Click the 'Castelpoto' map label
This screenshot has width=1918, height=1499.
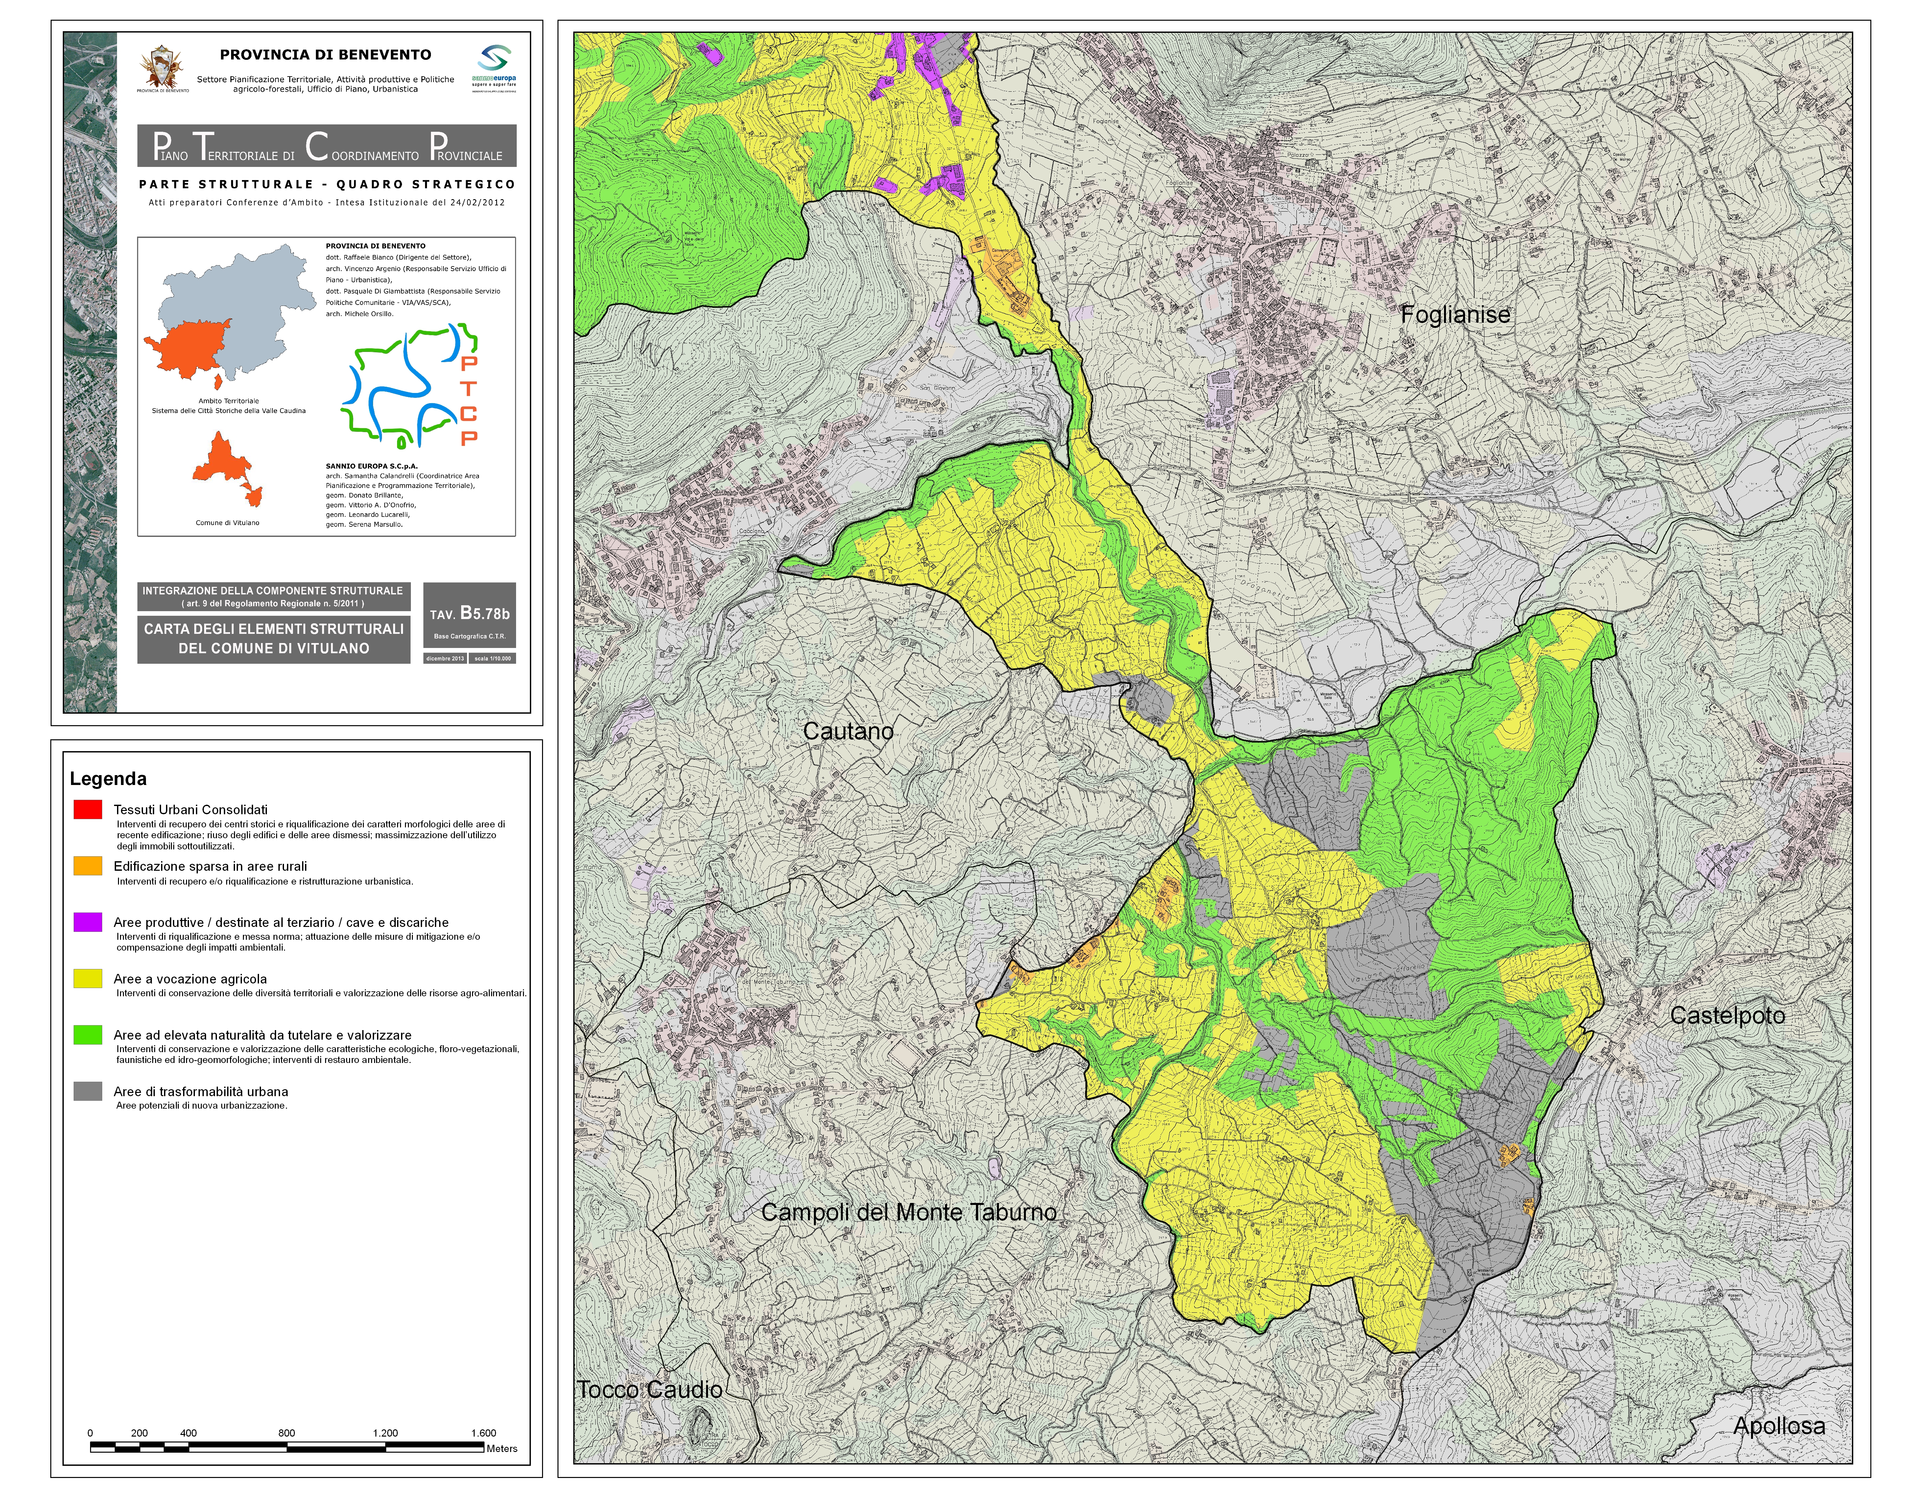pyautogui.click(x=1727, y=1015)
